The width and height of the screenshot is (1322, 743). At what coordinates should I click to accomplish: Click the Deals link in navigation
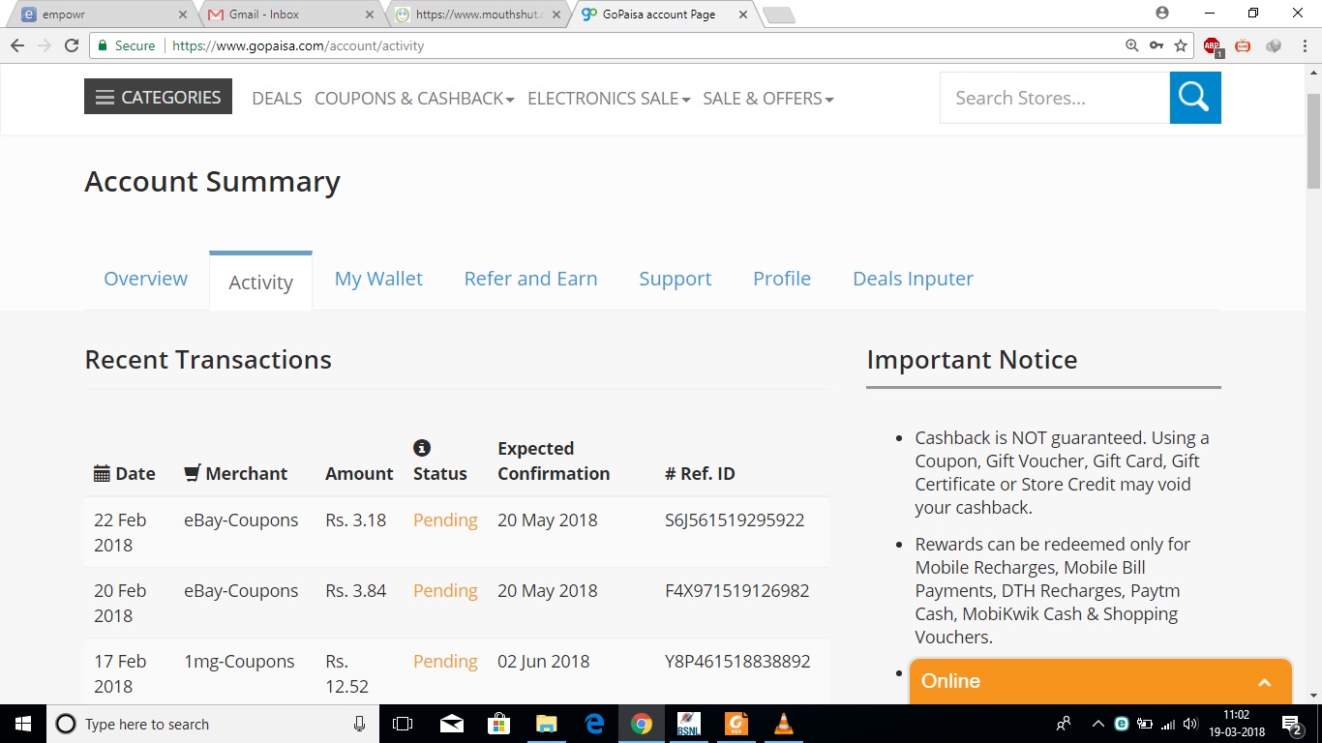point(277,99)
